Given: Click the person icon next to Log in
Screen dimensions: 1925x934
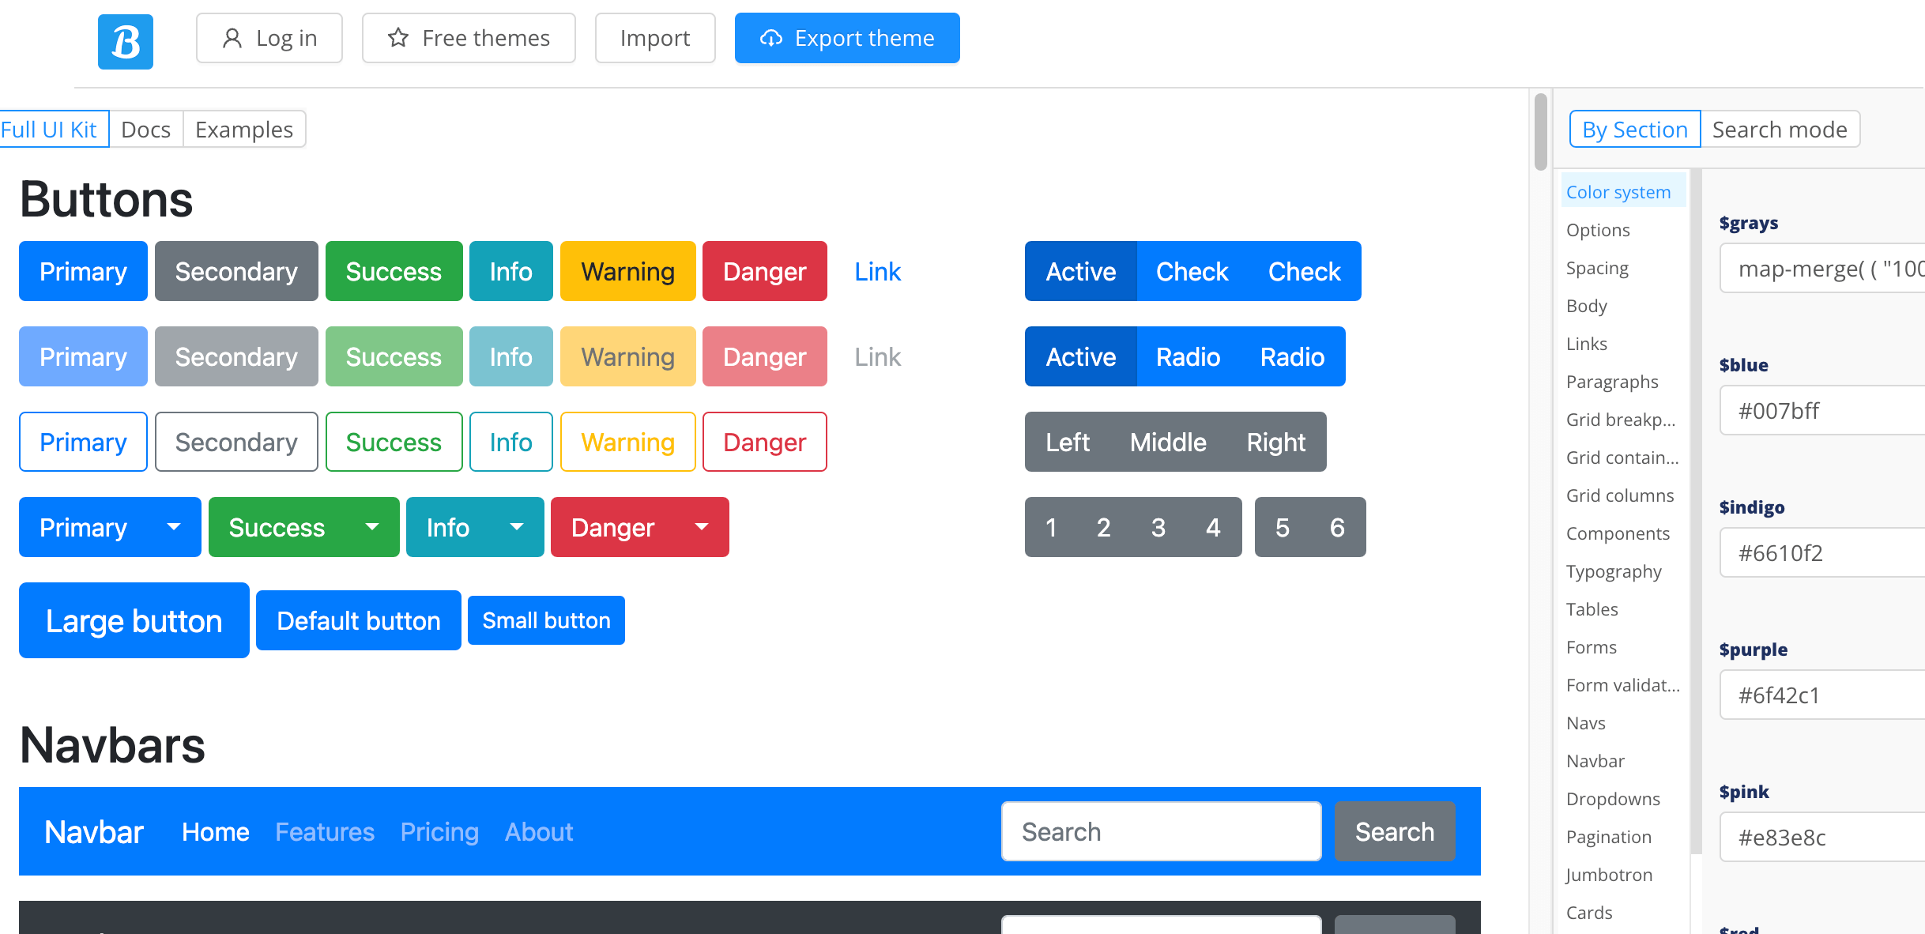Looking at the screenshot, I should pyautogui.click(x=232, y=37).
